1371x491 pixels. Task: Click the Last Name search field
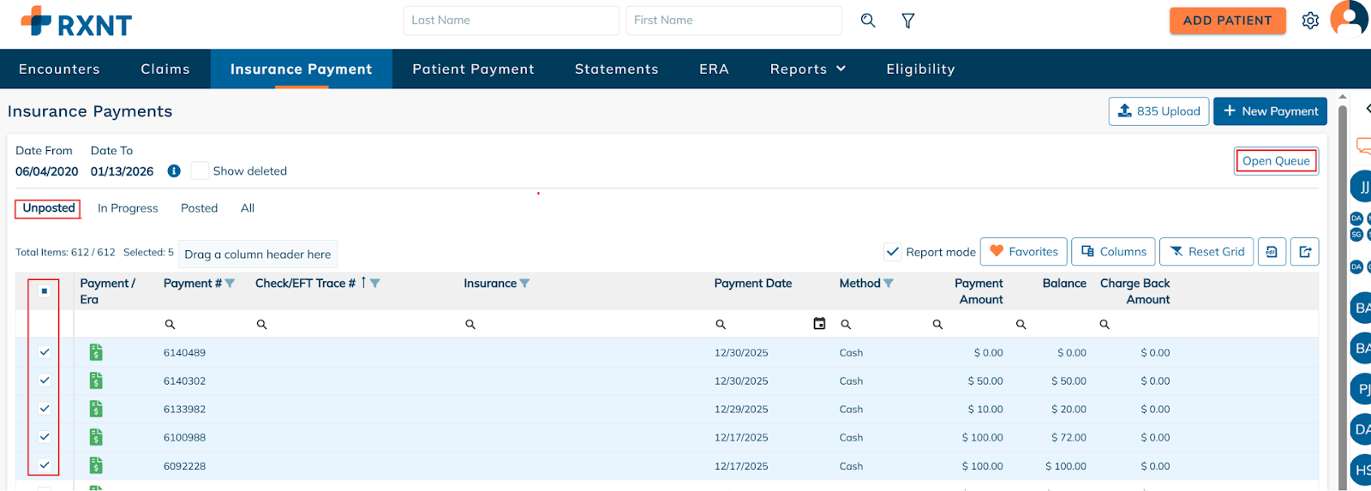pos(511,21)
